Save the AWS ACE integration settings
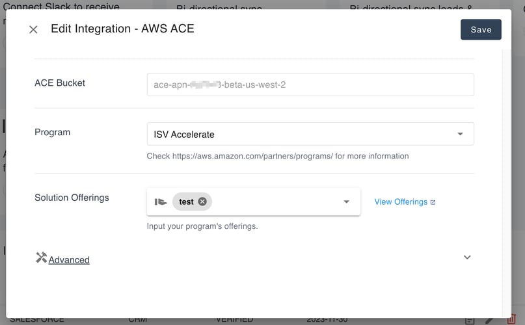 point(481,29)
